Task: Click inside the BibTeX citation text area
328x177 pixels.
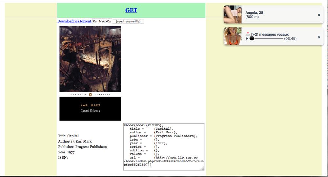Action: pyautogui.click(x=164, y=147)
